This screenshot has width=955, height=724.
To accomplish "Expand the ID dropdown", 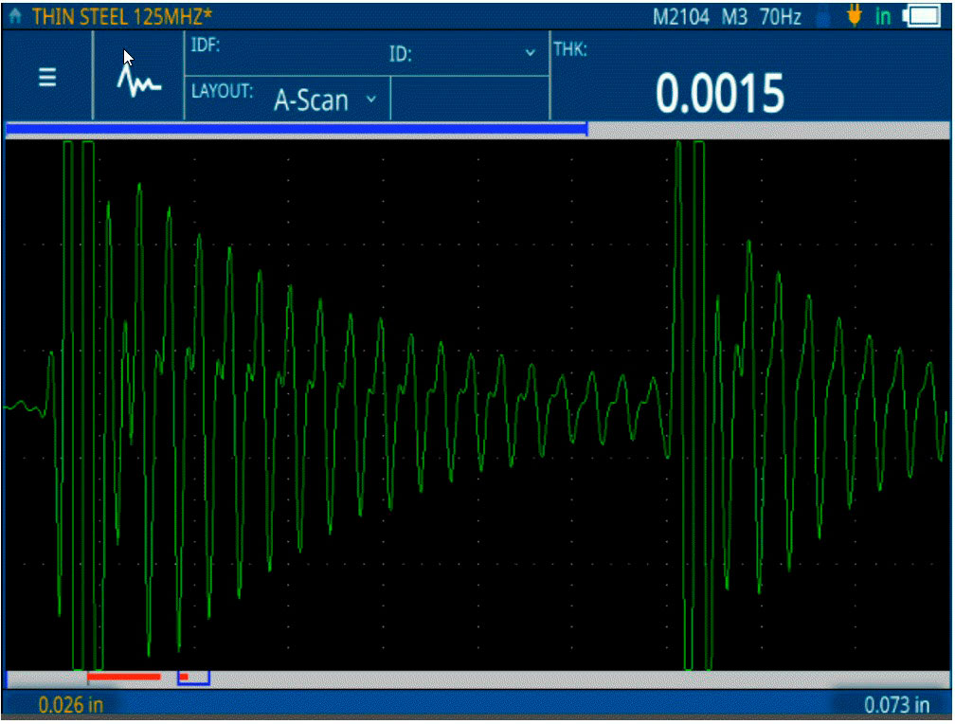I will click(531, 54).
